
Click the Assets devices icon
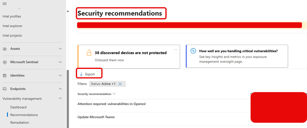click(x=5, y=49)
